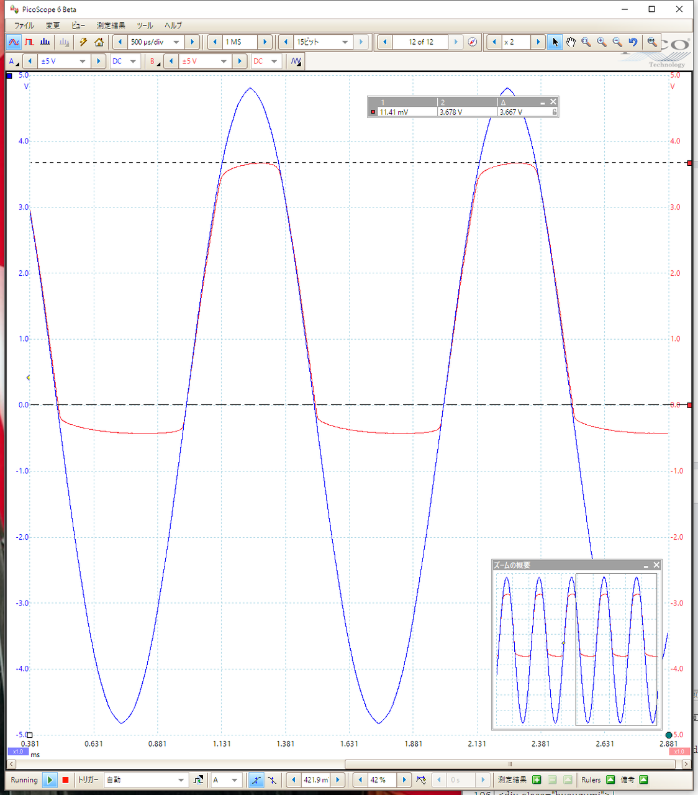Click the horizontal scrollbar below the graph
698x795 pixels.
click(509, 765)
